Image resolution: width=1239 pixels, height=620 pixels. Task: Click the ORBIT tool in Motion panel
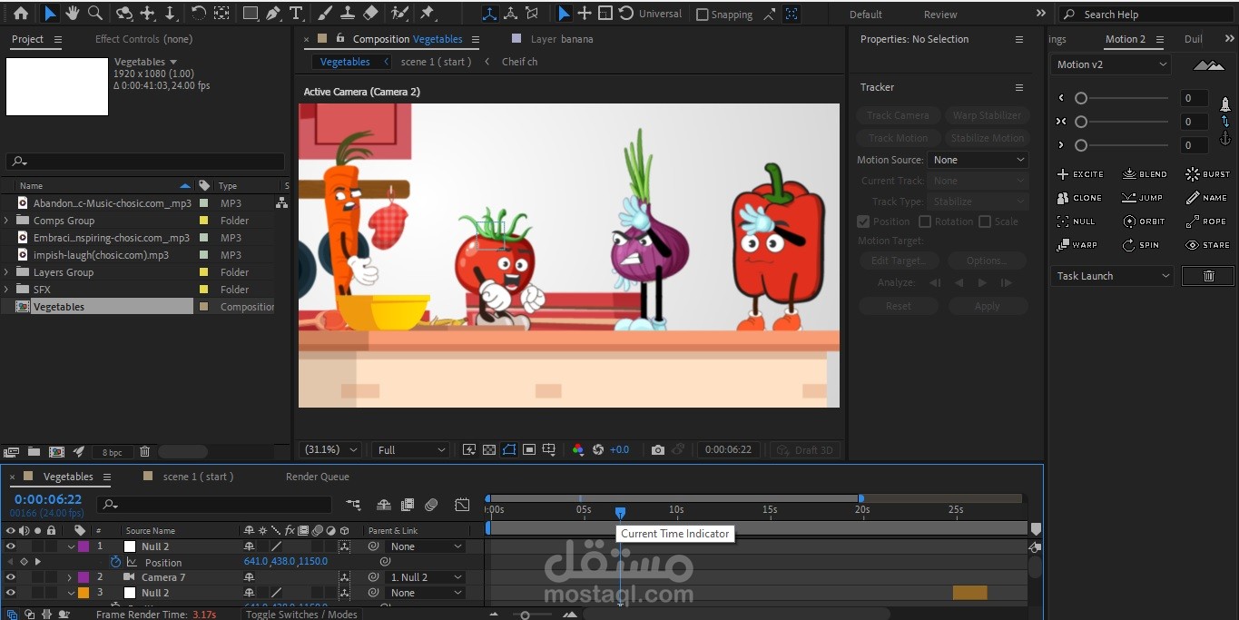tap(1144, 221)
